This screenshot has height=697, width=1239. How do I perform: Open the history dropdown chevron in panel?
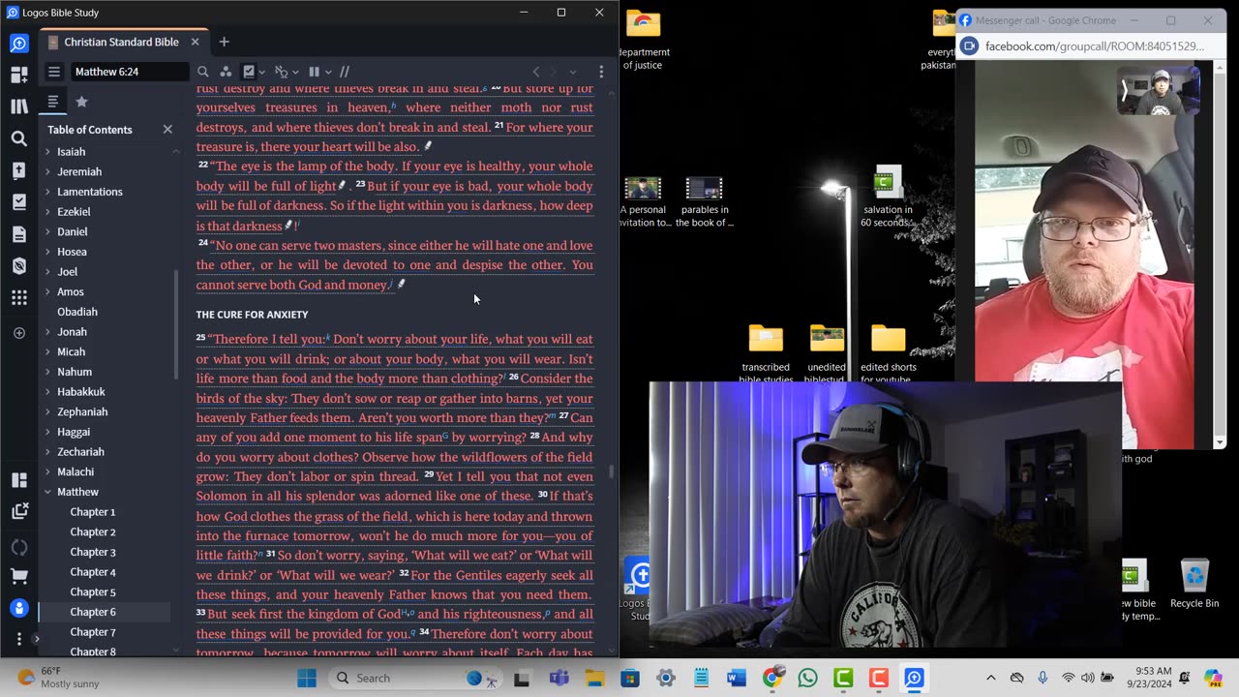pos(572,72)
